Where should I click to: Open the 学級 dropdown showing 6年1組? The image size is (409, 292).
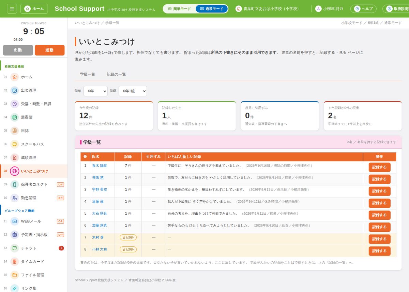(x=133, y=91)
